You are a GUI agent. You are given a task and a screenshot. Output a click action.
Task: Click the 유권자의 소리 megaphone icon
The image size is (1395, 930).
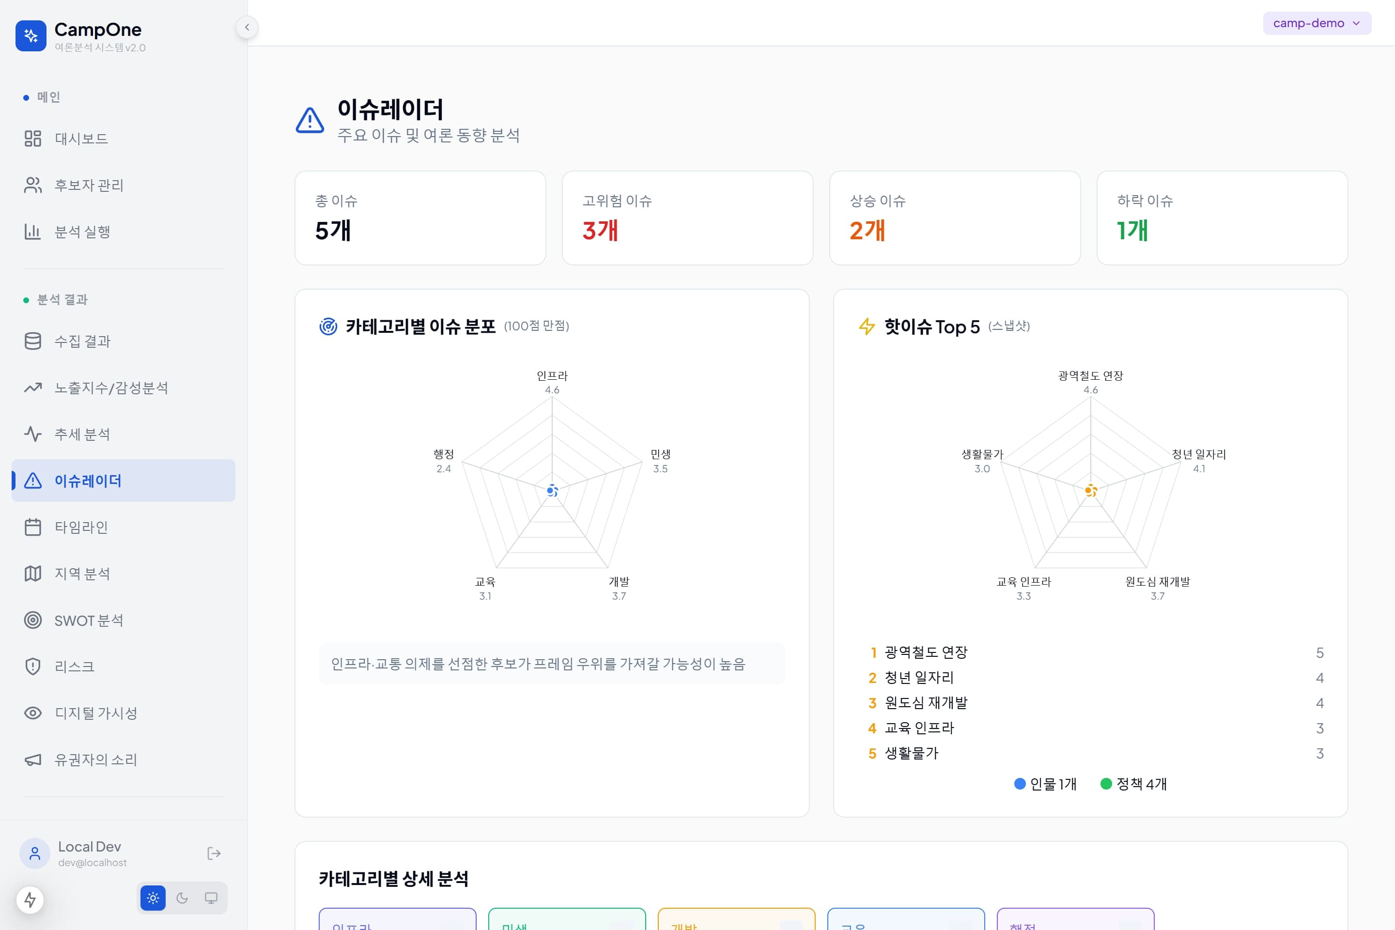[x=32, y=759]
